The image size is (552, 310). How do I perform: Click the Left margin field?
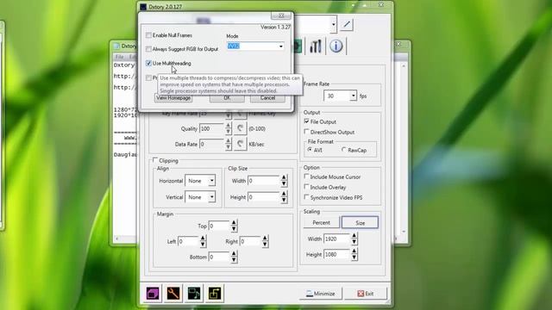(x=188, y=241)
